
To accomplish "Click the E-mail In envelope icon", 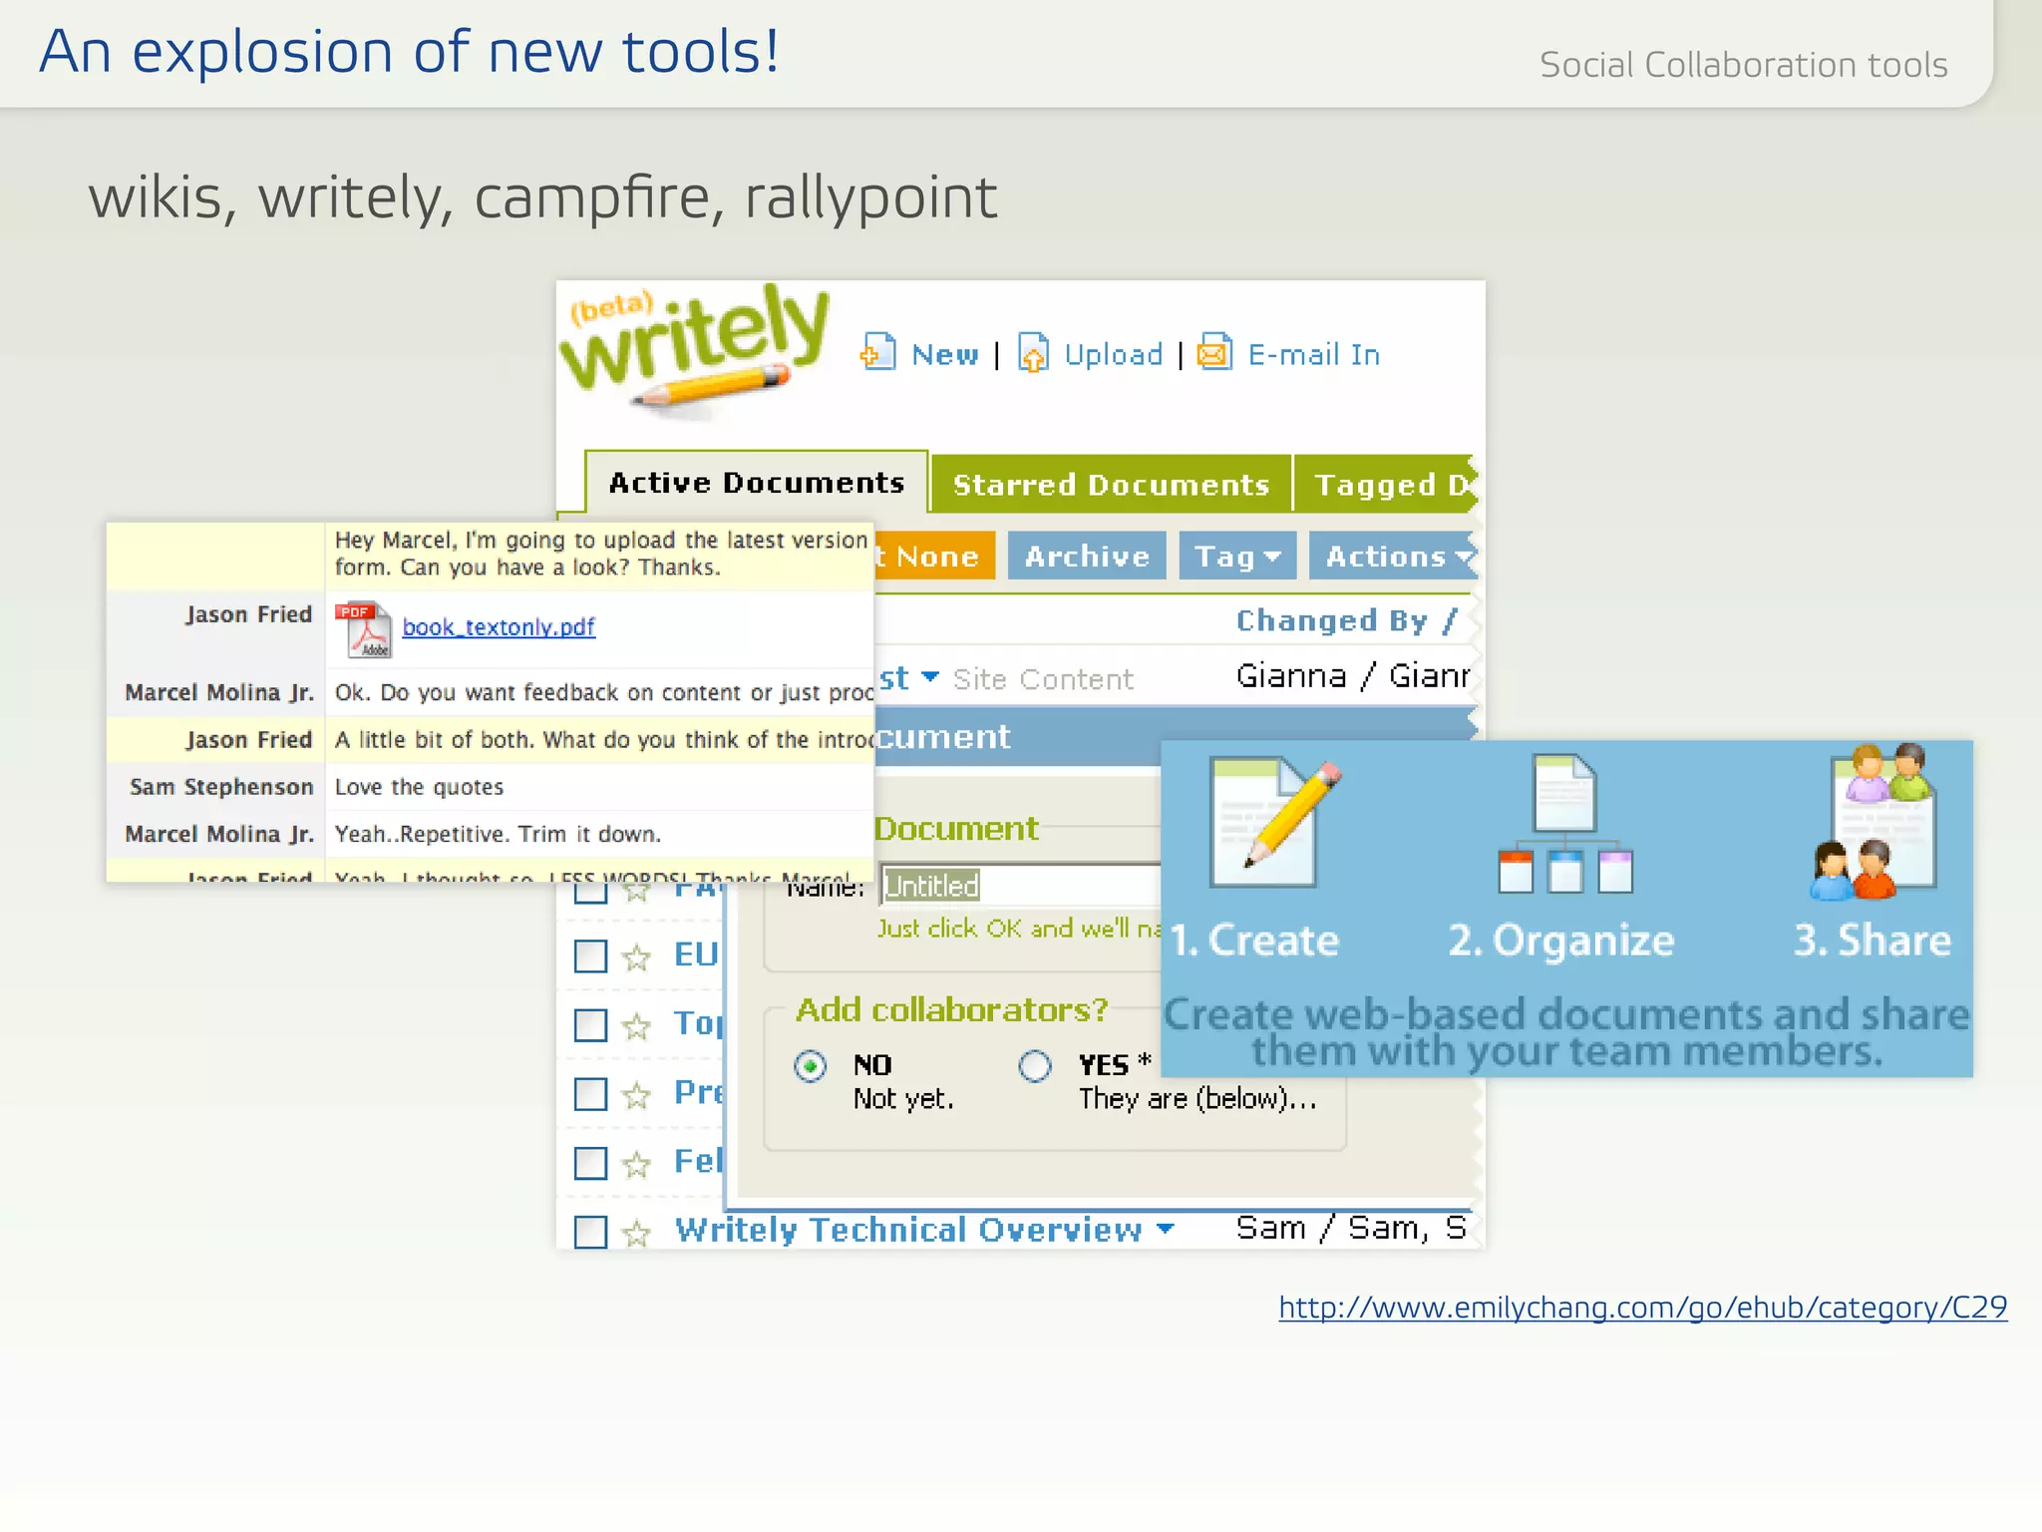I will click(1214, 352).
